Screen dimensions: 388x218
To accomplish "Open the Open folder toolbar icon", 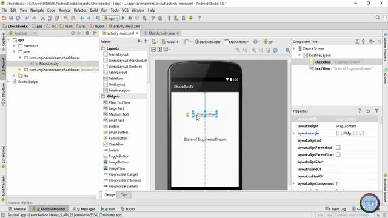I will (4, 18).
